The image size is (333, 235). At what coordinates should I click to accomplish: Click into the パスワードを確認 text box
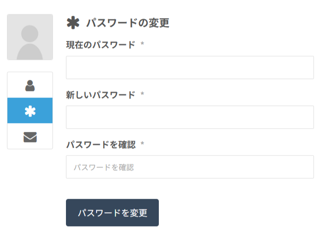coord(189,167)
